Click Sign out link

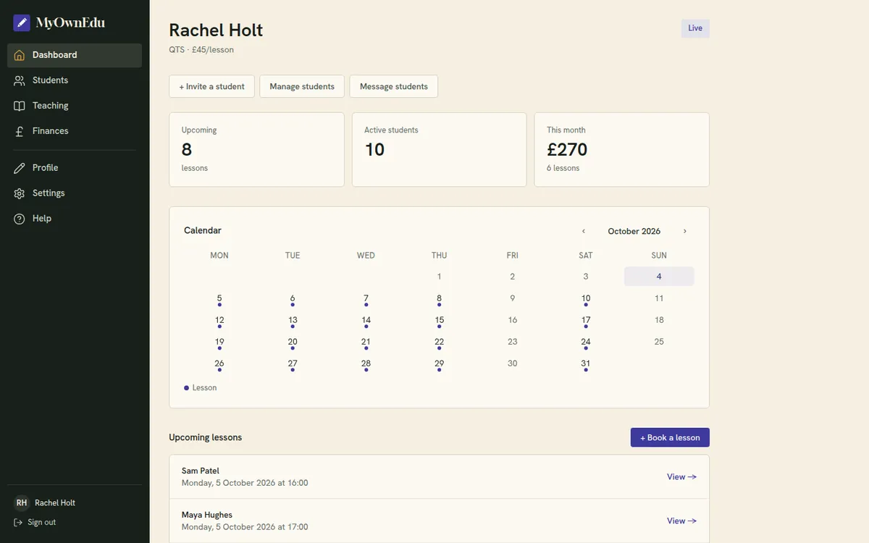coord(35,523)
